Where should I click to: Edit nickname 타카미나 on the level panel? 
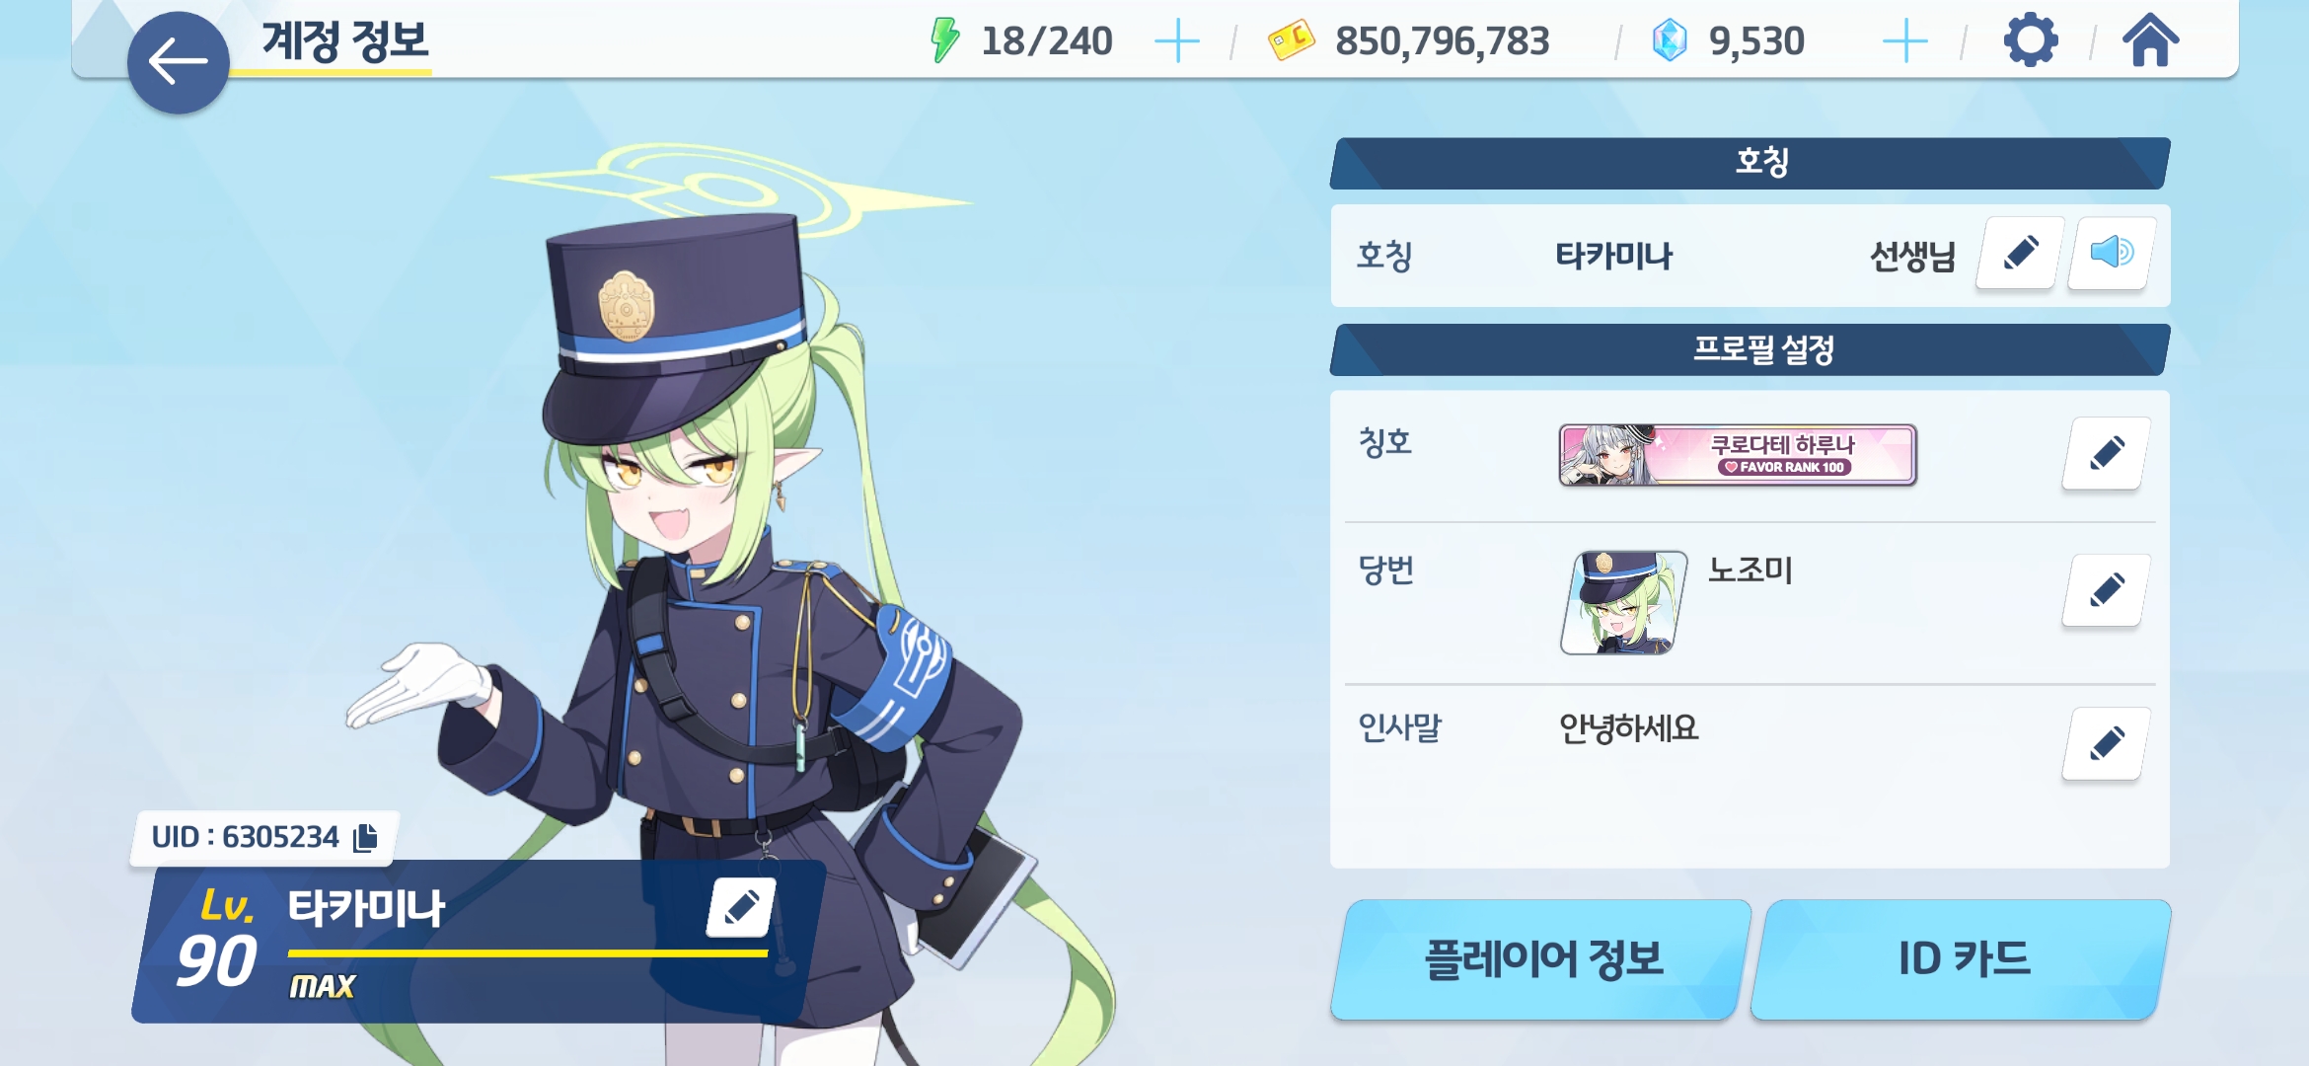pyautogui.click(x=740, y=907)
